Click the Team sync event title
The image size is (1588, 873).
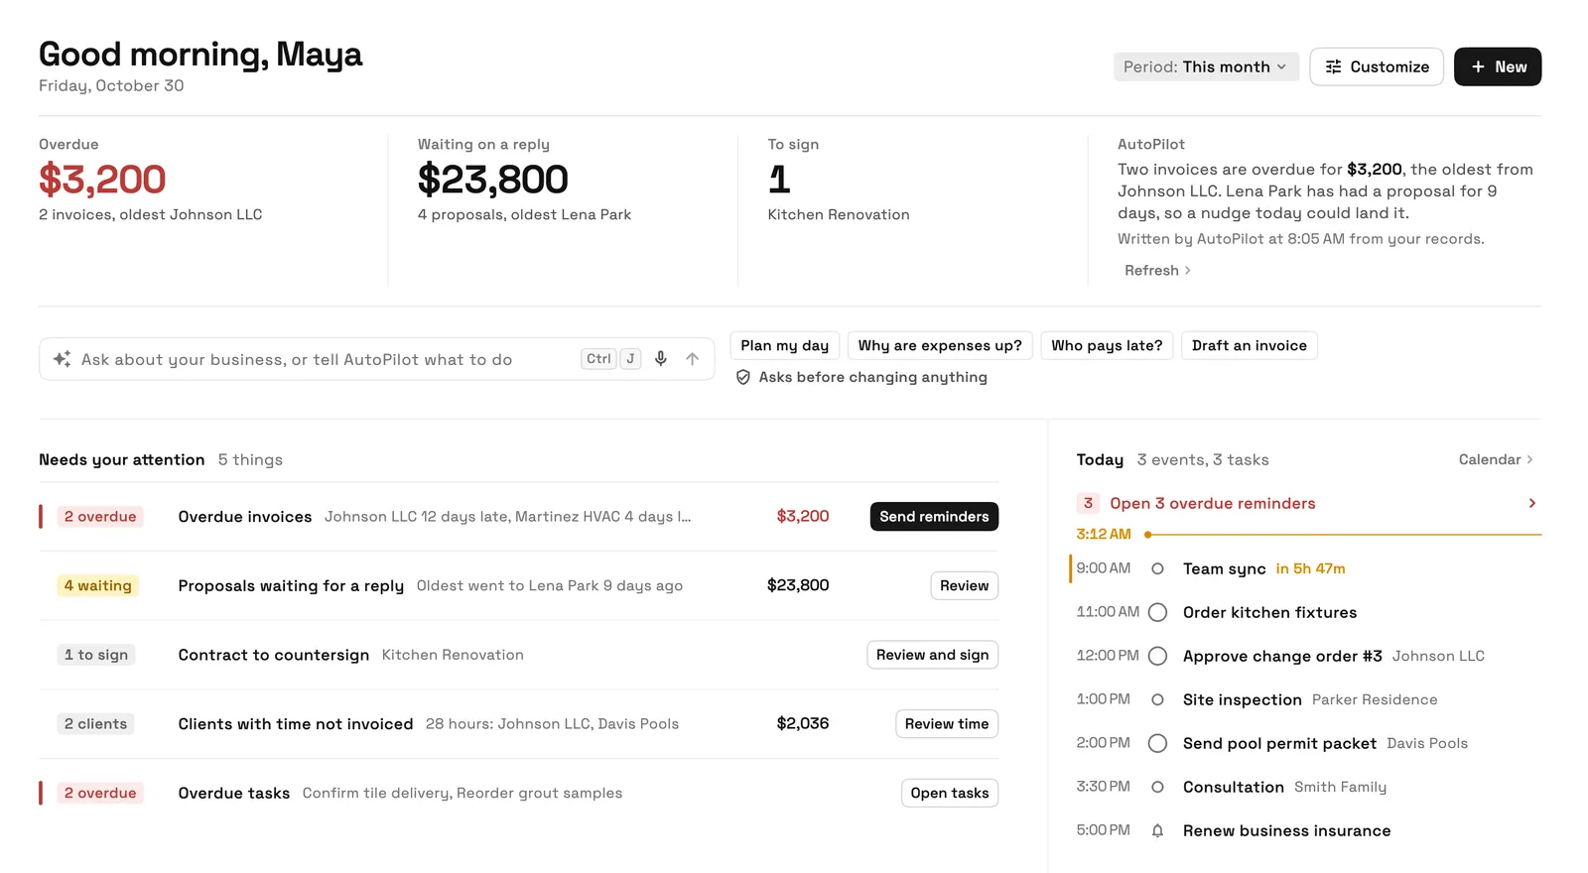(x=1225, y=569)
